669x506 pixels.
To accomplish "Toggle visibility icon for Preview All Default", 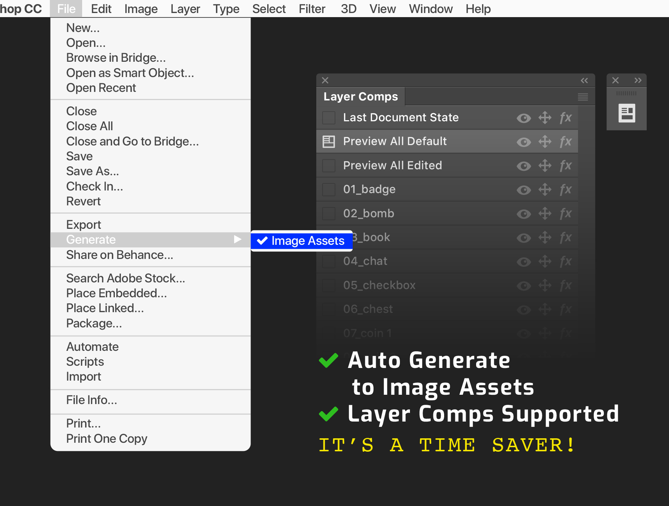I will coord(524,142).
